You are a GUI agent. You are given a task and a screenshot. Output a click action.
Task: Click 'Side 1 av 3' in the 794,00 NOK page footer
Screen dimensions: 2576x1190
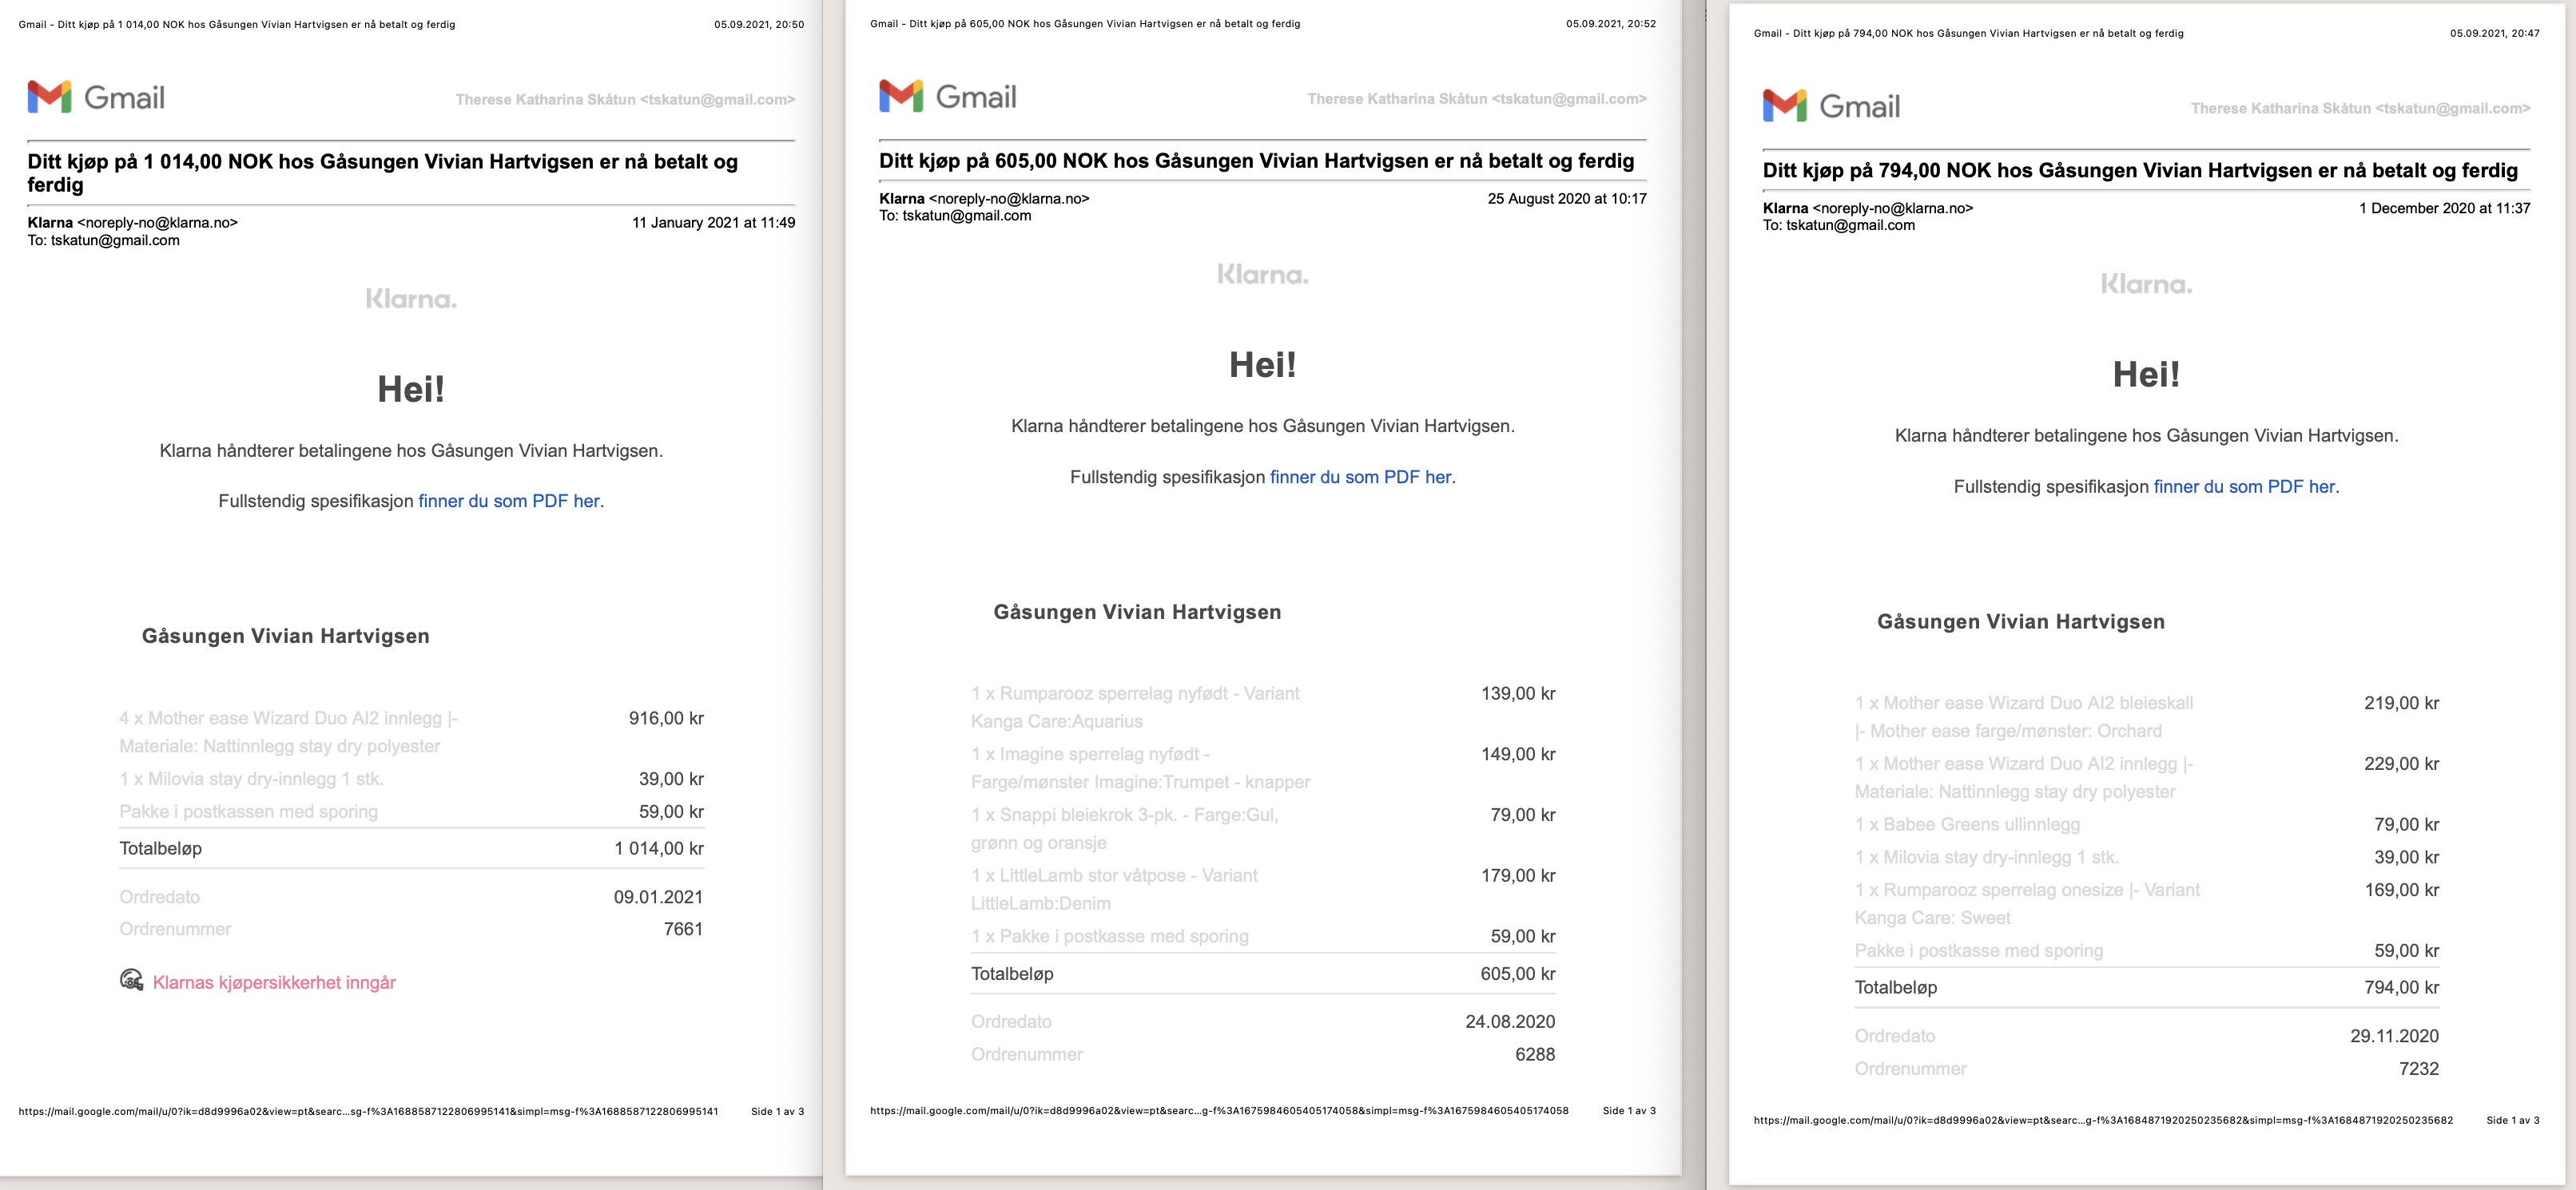pyautogui.click(x=2513, y=1120)
